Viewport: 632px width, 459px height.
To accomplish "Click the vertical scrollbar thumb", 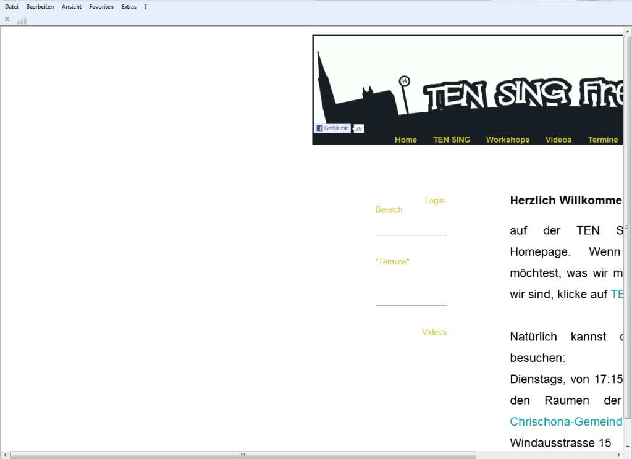I will (627, 228).
